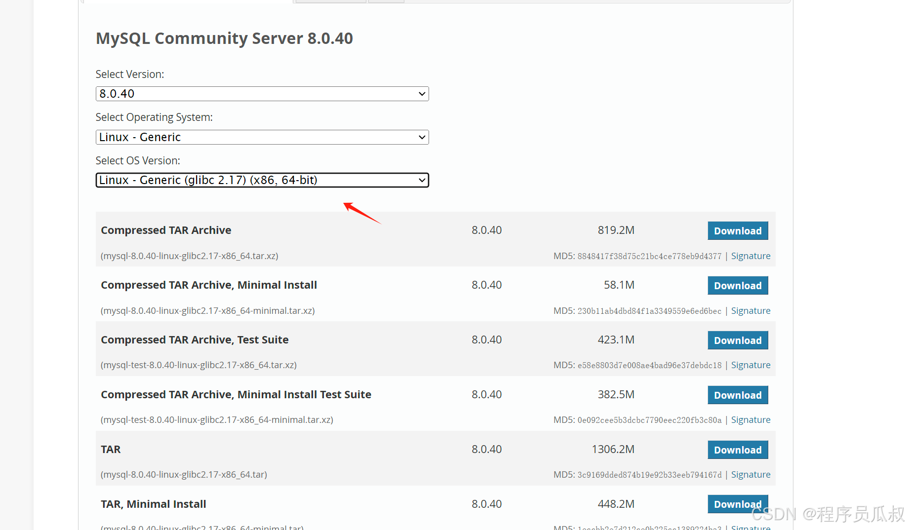Click the mysql-8.0.40-linux-glibc2.17-x86_64.tar filename
Viewport: 907px width, 530px height.
[x=184, y=475]
